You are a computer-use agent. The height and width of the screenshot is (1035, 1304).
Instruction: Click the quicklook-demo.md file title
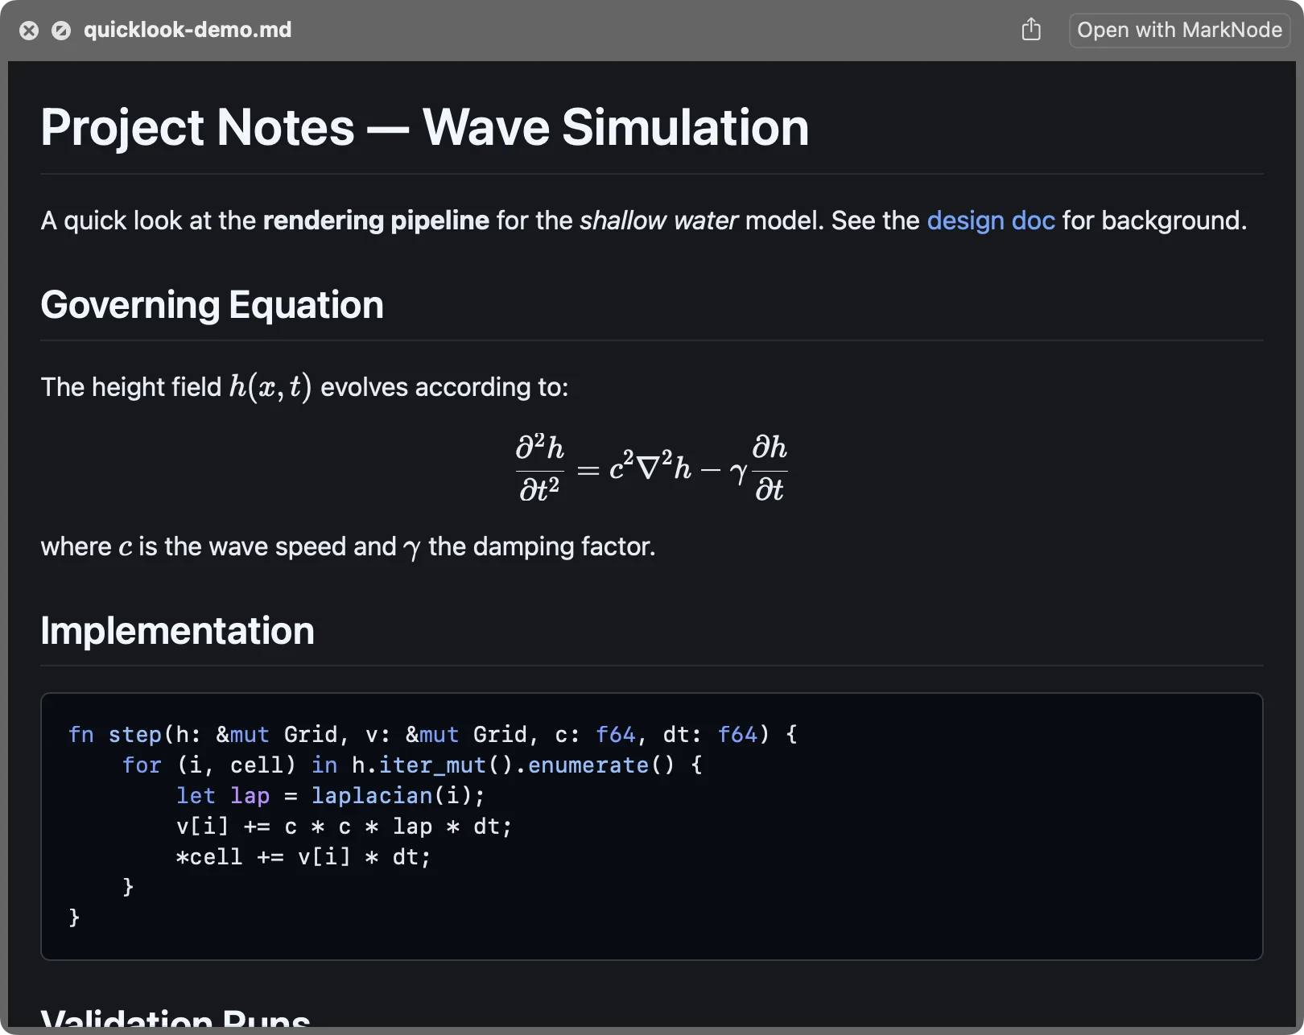188,30
